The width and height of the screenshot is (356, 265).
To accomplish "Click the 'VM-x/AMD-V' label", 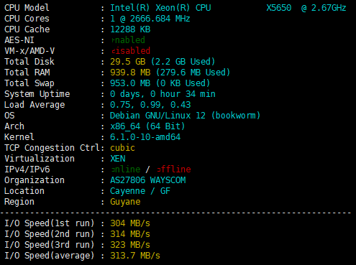I will pyautogui.click(x=29, y=51).
